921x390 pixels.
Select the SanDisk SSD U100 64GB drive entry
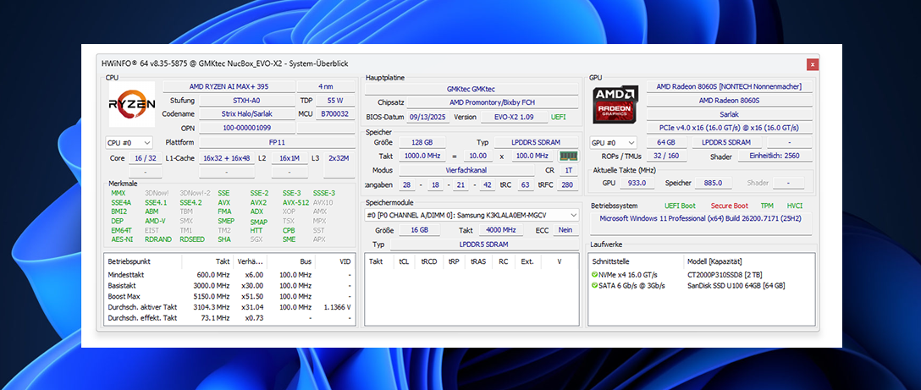tap(736, 285)
